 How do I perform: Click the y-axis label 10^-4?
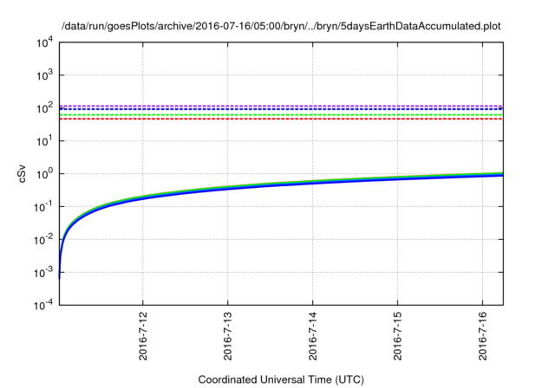[43, 305]
